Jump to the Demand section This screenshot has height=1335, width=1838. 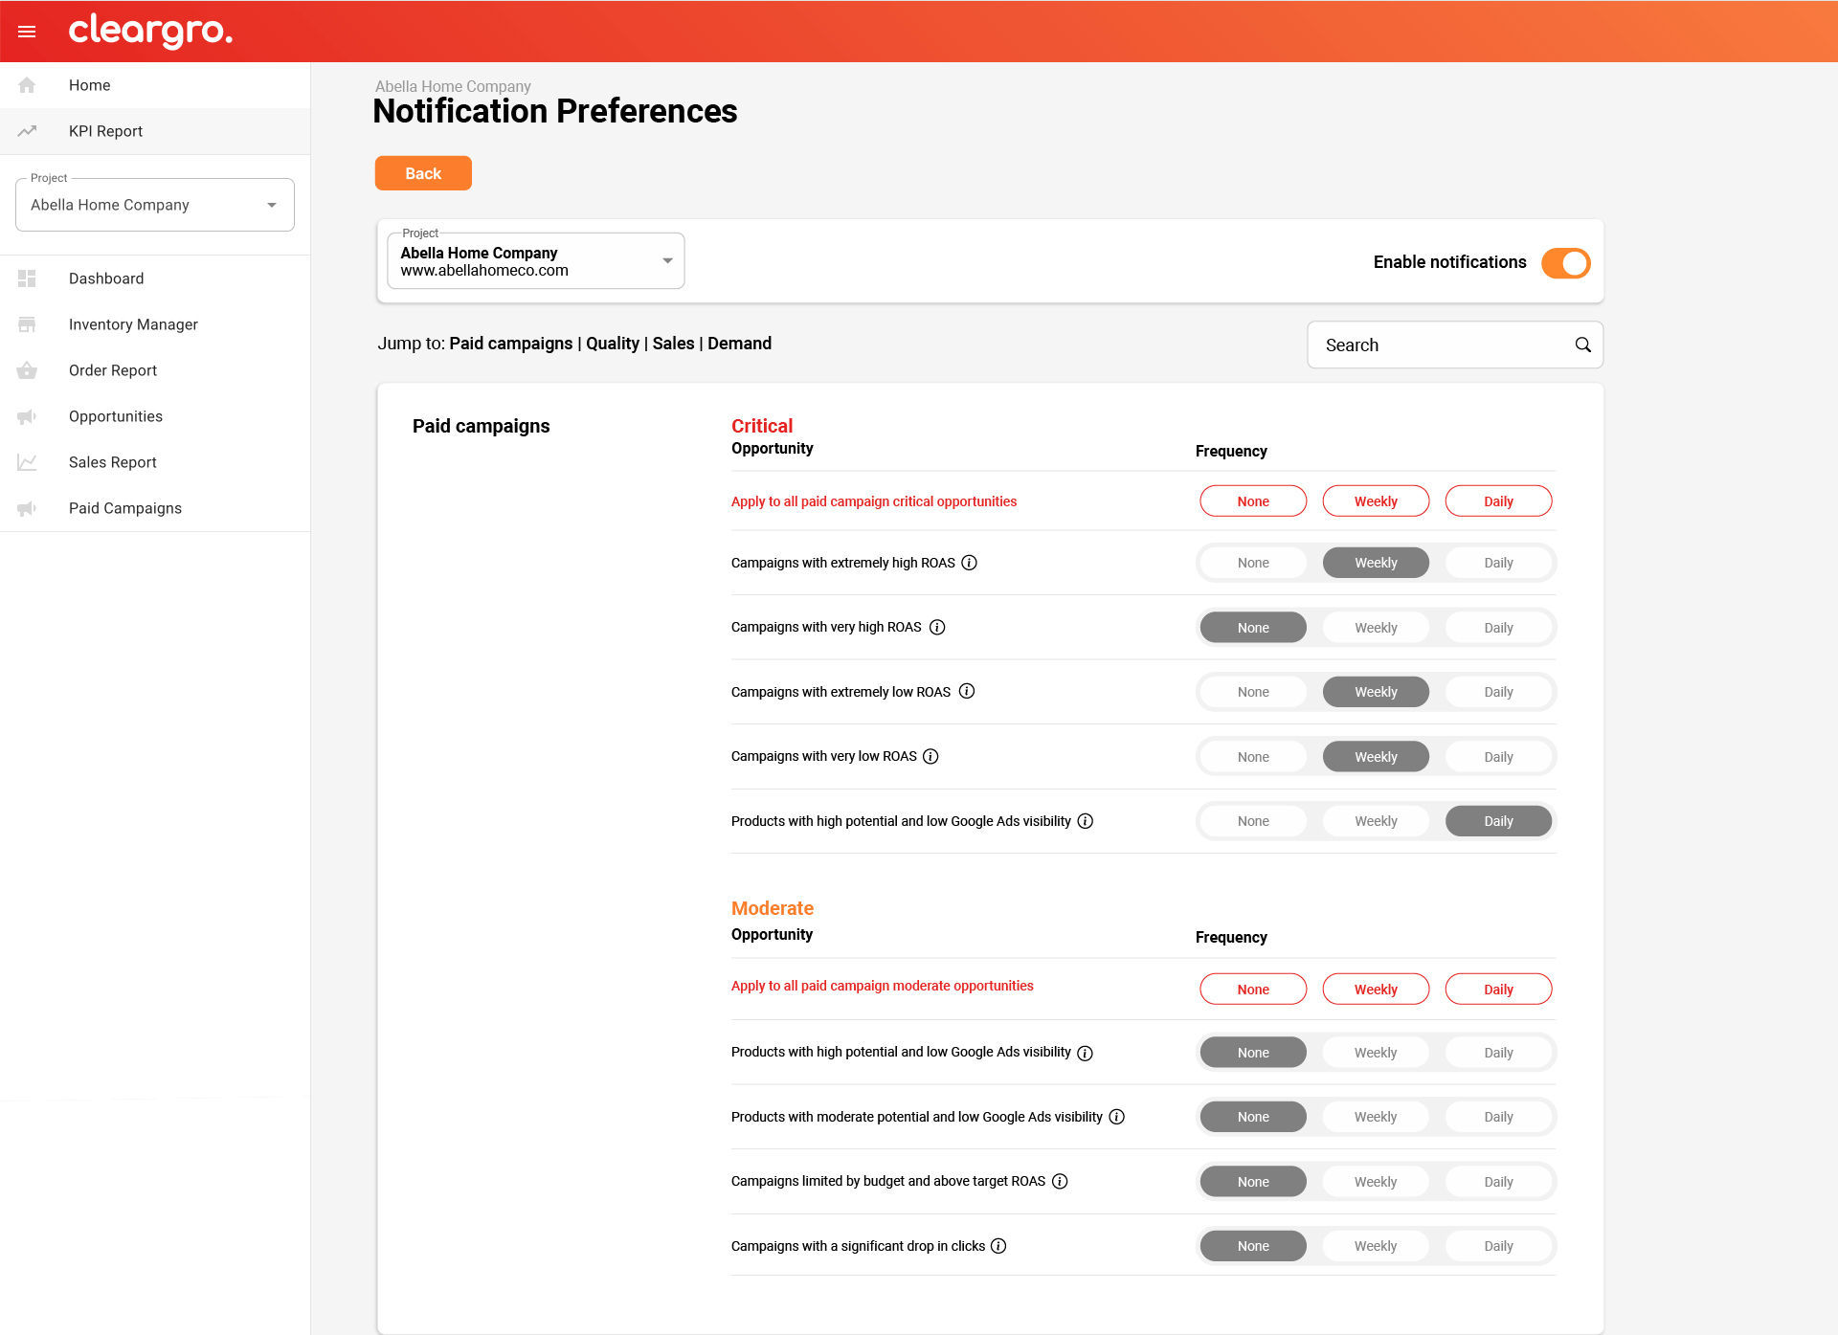coord(739,344)
